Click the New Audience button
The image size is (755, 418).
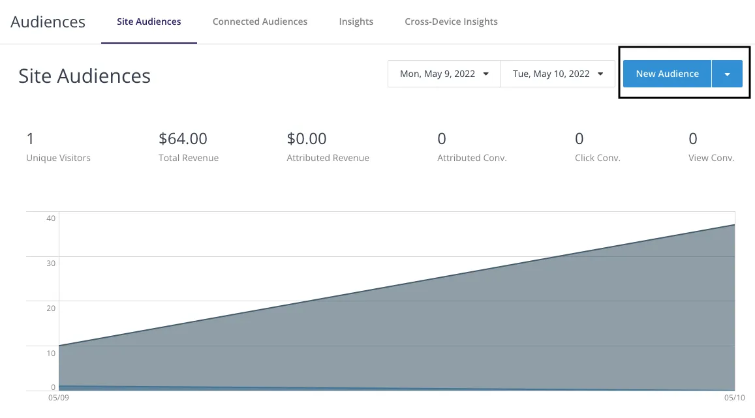click(x=667, y=74)
